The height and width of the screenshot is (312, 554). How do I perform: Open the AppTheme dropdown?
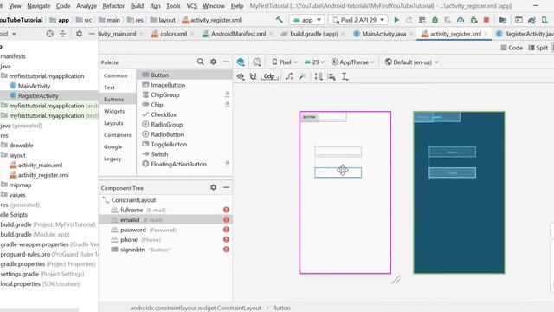click(352, 62)
